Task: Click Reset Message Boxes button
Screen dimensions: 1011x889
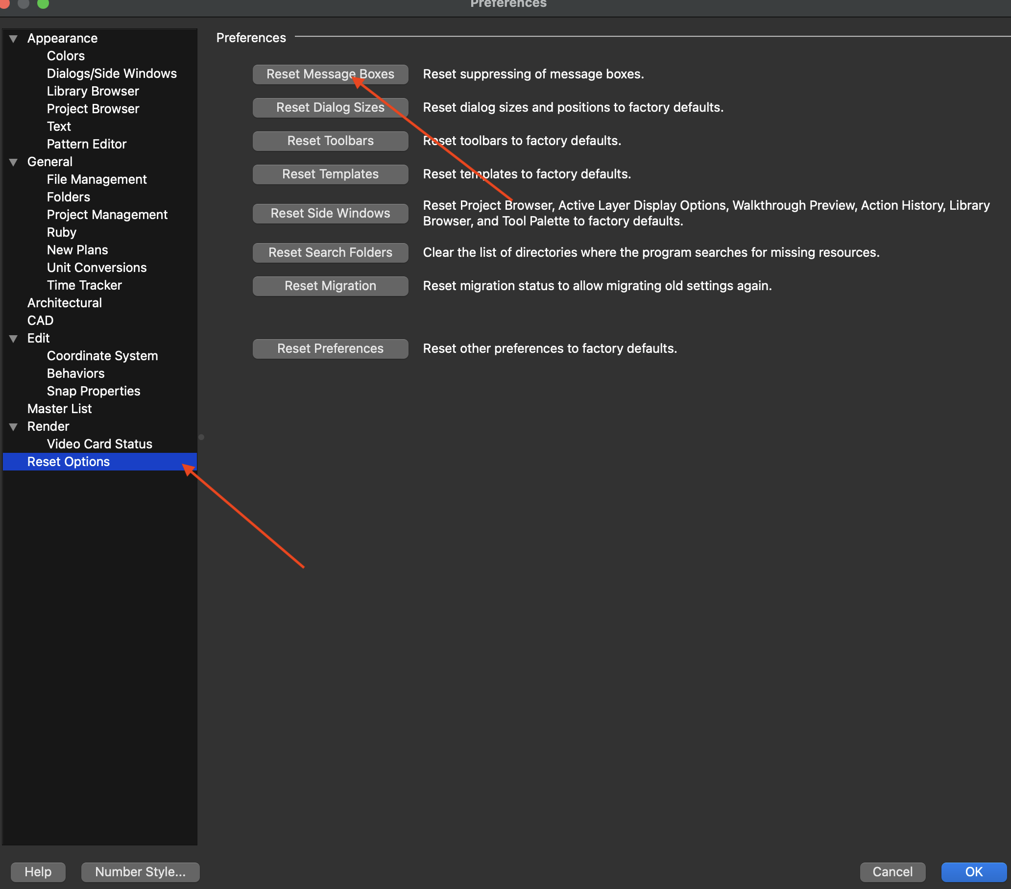Action: [330, 74]
